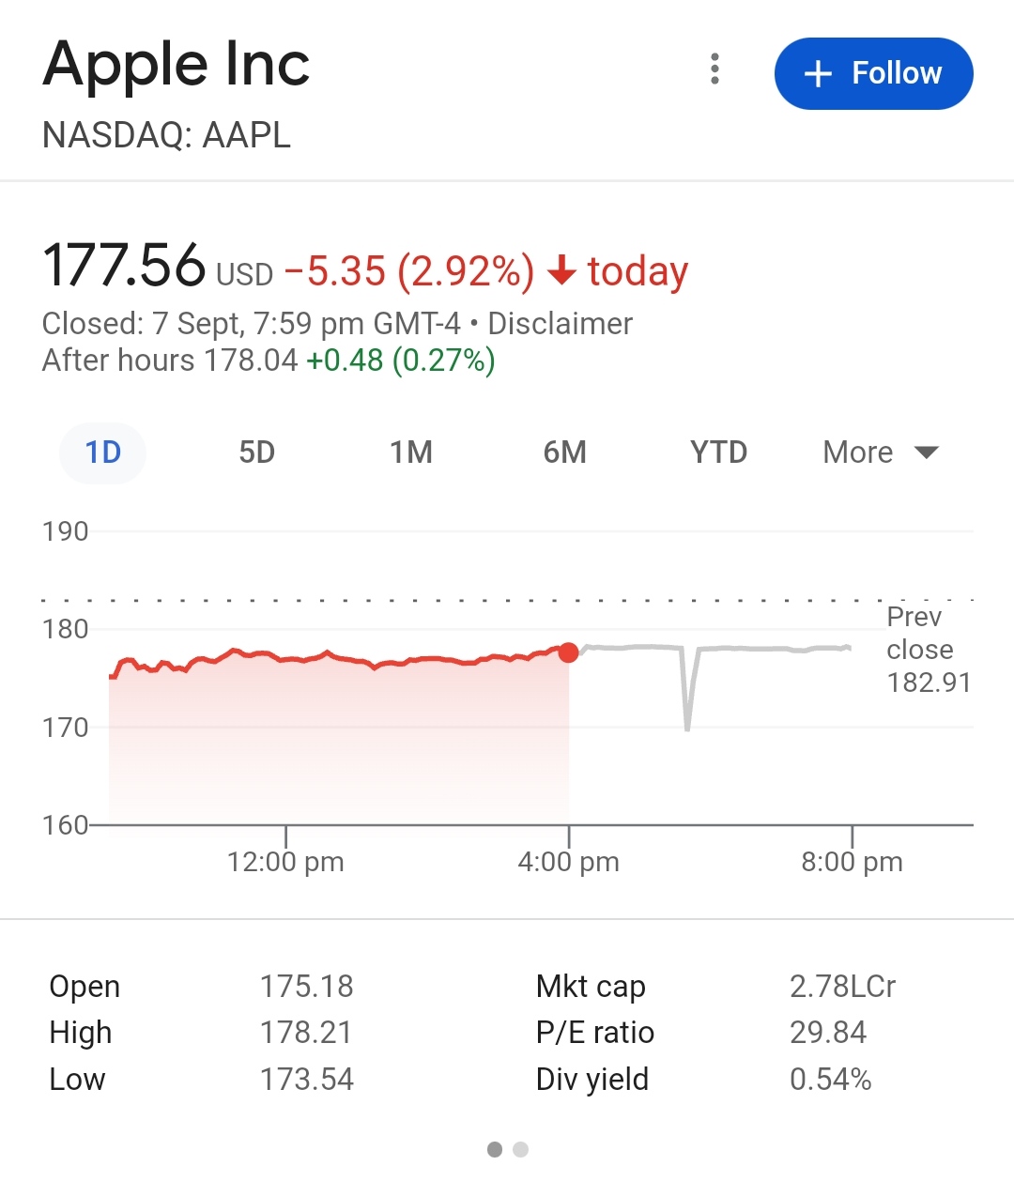Screen dimensions: 1014x1181
Task: Open the three-dot options menu
Action: coord(715,69)
